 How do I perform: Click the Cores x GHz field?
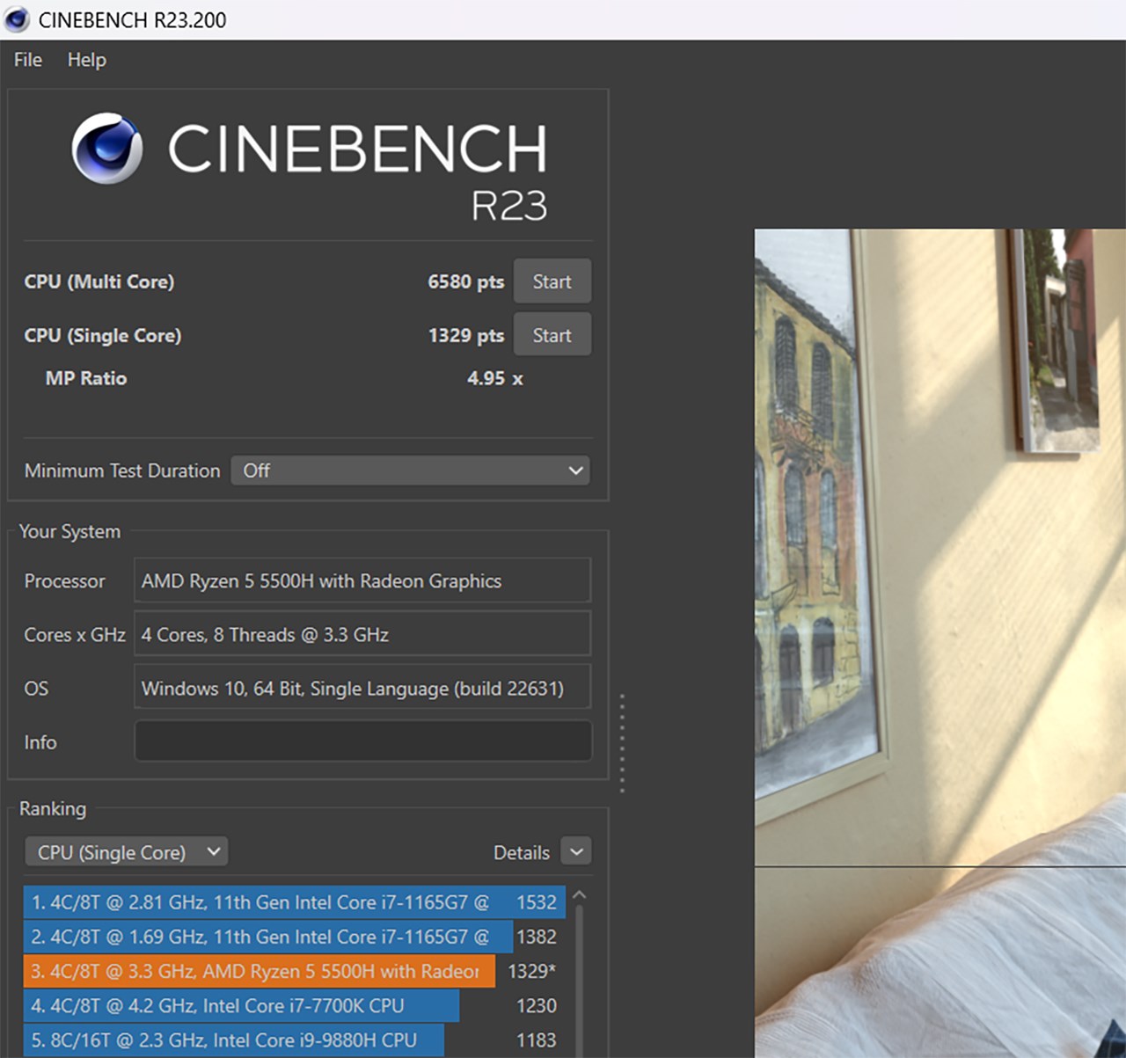click(x=362, y=634)
